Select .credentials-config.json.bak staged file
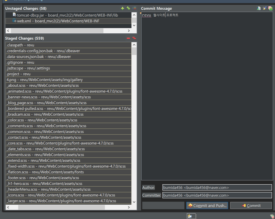Screen dimensions: 275x219 (x=69, y=51)
